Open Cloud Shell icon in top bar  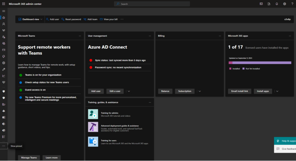pos(261,4)
